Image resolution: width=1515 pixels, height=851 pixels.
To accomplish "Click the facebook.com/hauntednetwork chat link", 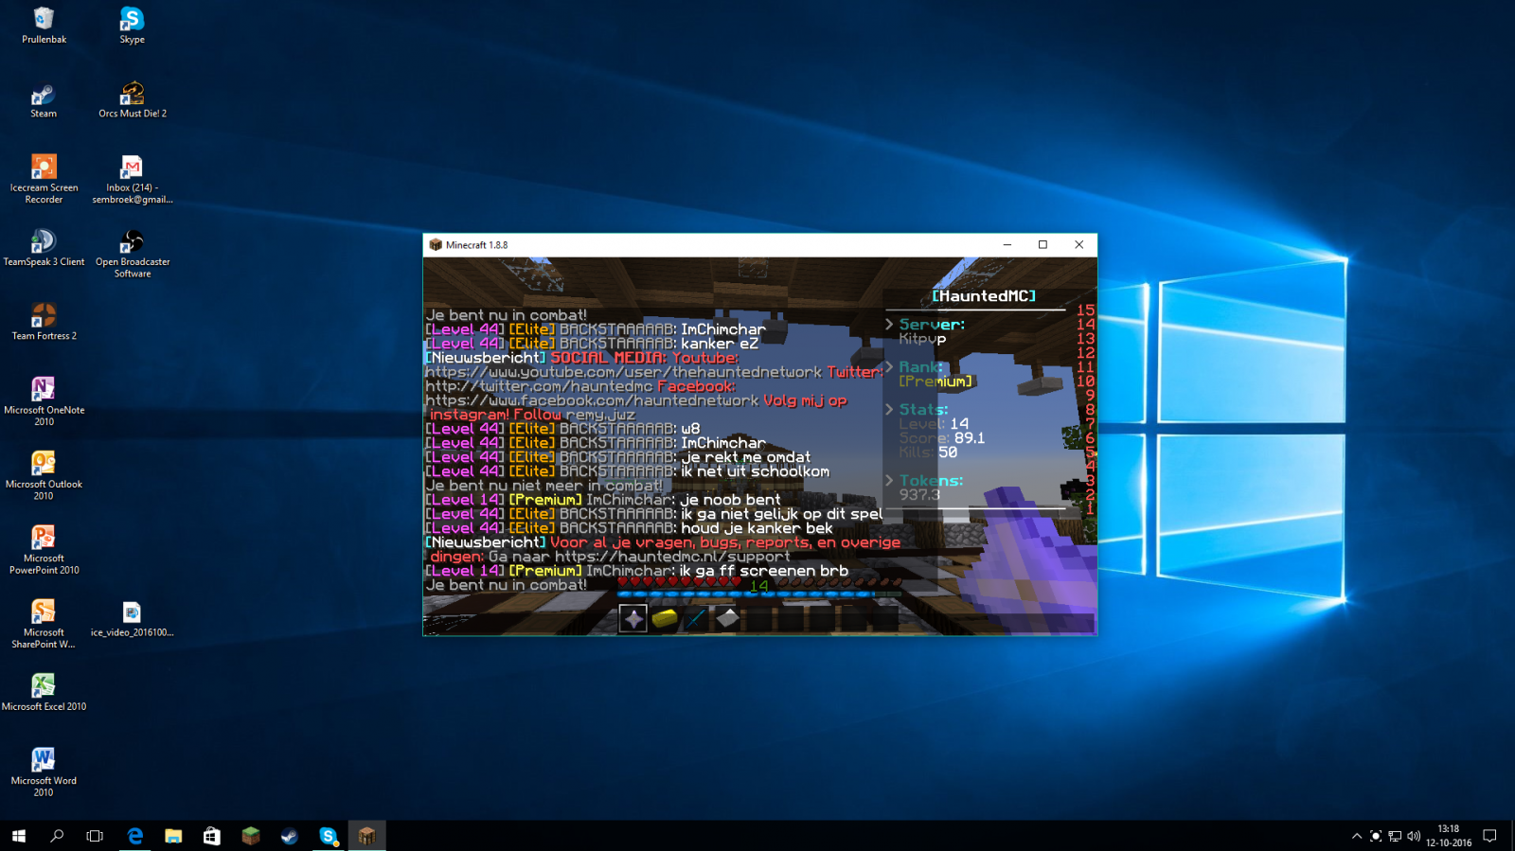I will click(592, 400).
